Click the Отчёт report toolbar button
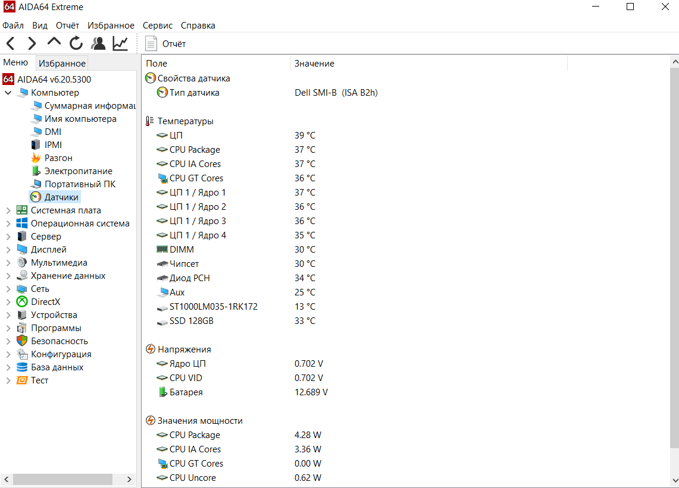This screenshot has width=679, height=488. 165,44
